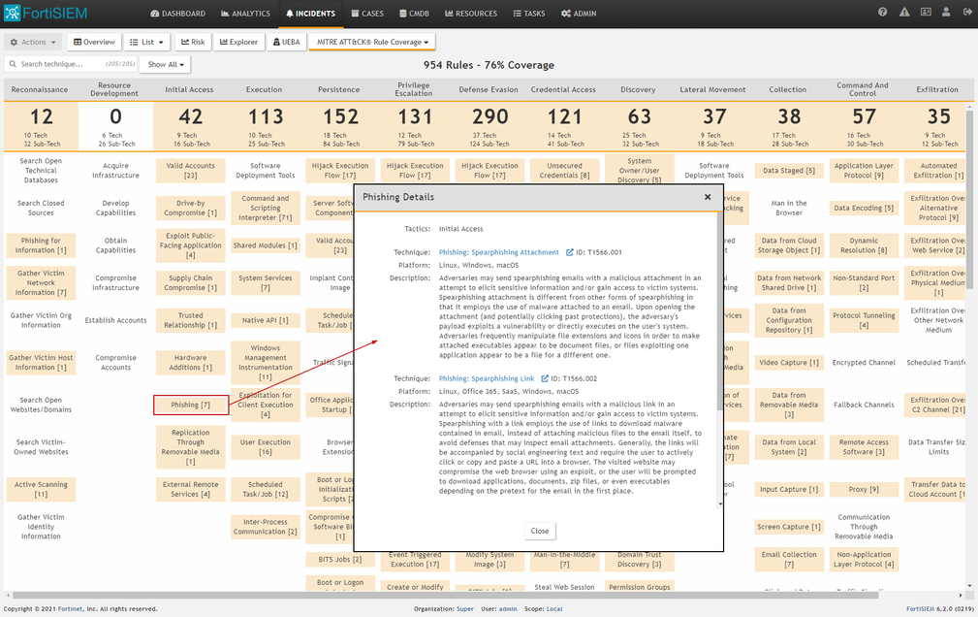
Task: Open the Admin tab
Action: pos(579,14)
